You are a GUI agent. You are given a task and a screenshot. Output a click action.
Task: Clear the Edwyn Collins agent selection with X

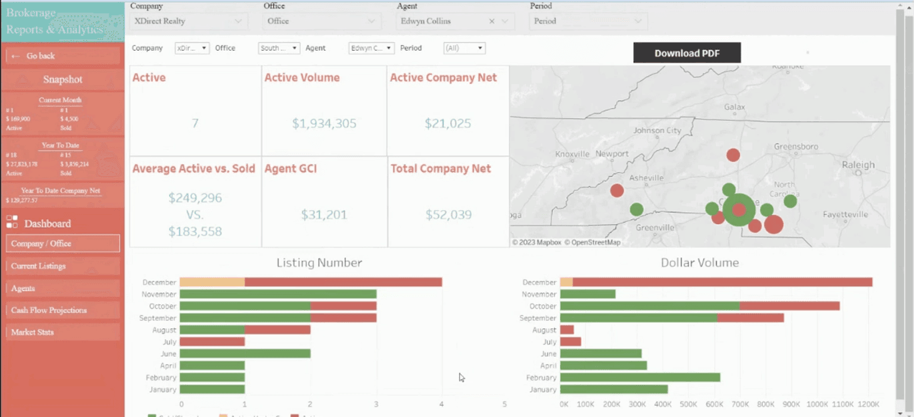tap(492, 21)
